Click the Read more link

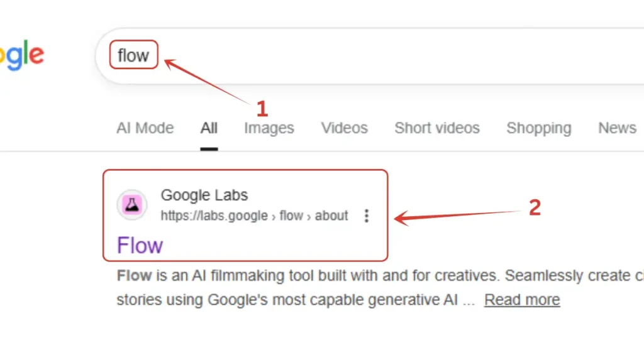pyautogui.click(x=522, y=300)
